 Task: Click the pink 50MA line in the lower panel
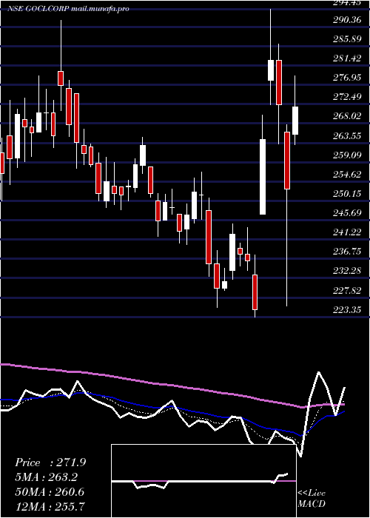click(172, 386)
